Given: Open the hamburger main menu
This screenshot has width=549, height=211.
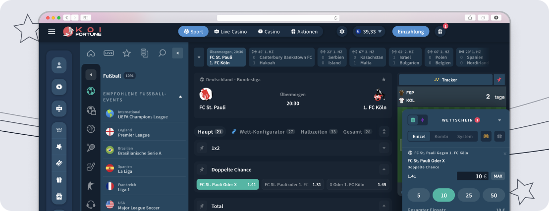Looking at the screenshot, I should click(x=52, y=32).
